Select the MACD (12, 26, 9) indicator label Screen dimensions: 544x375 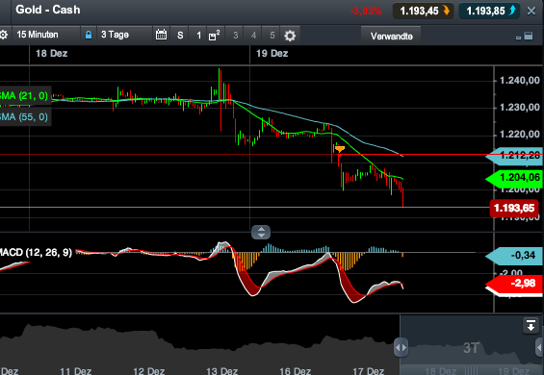[36, 252]
